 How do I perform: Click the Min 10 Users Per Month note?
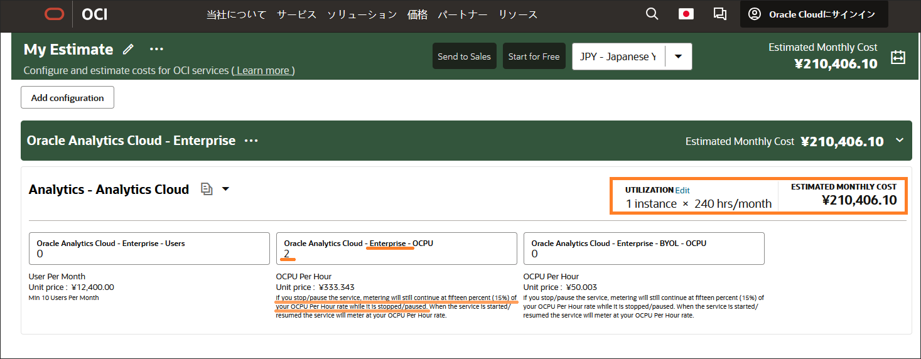[x=64, y=297]
